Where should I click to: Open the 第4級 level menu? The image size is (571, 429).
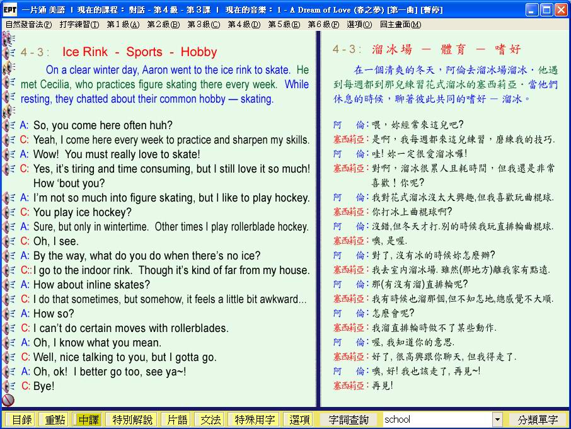243,25
